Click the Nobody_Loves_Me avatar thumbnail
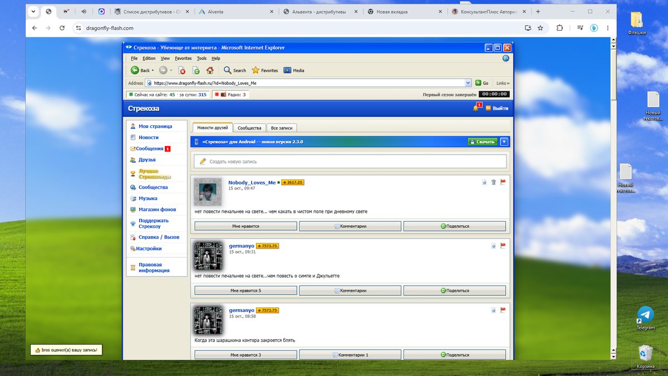Viewport: 668px width, 376px height. [208, 192]
